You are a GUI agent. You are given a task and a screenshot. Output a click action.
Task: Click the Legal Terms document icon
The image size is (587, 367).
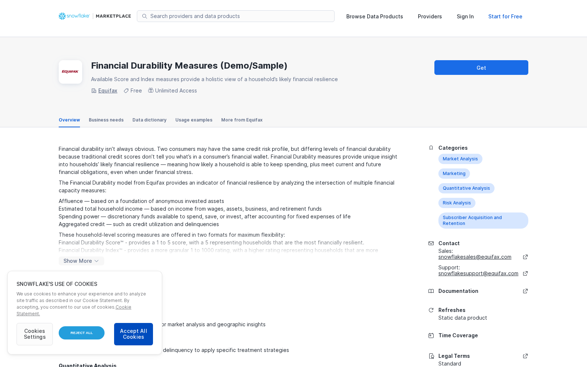pos(431,356)
